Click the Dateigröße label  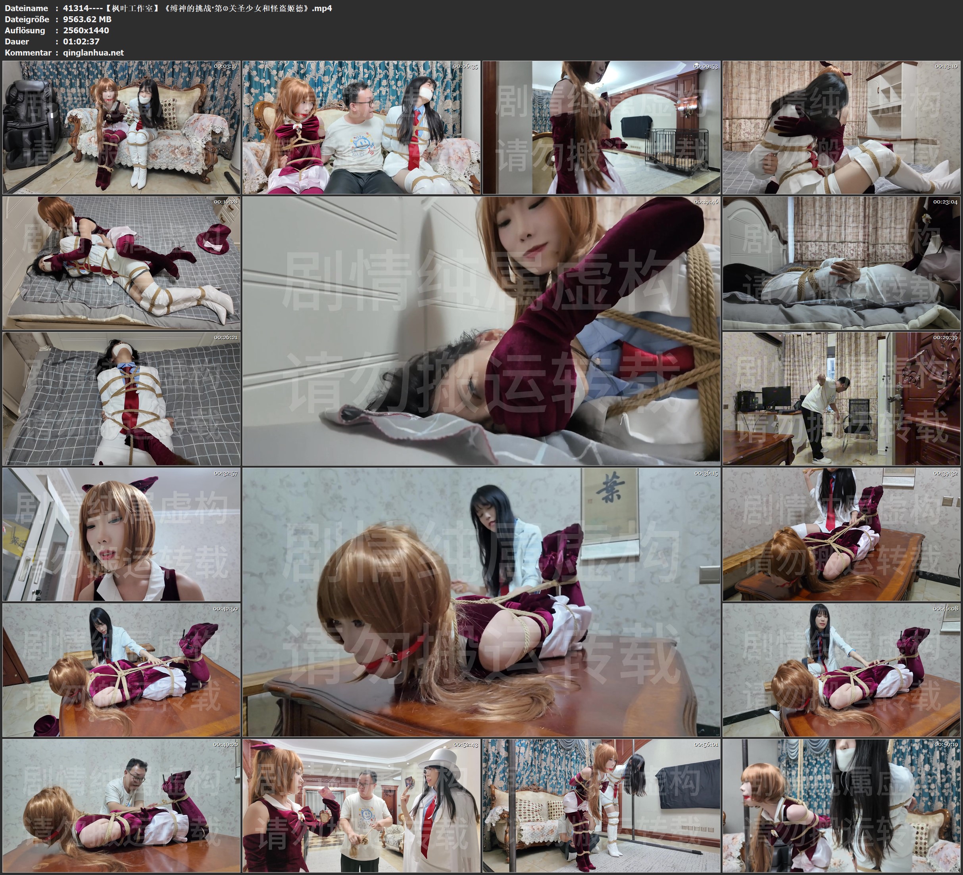click(27, 19)
